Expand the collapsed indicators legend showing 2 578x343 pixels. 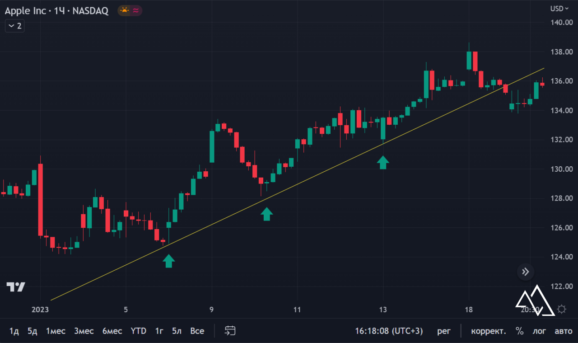[14, 26]
